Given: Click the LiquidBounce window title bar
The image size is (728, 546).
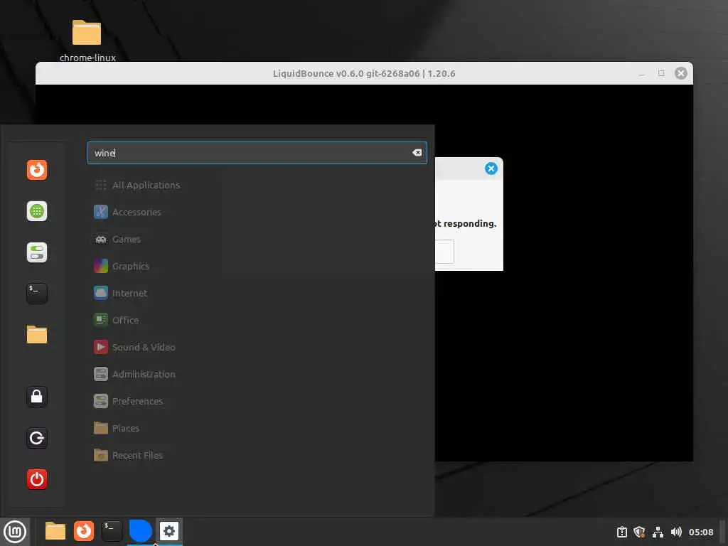Looking at the screenshot, I should pos(364,73).
